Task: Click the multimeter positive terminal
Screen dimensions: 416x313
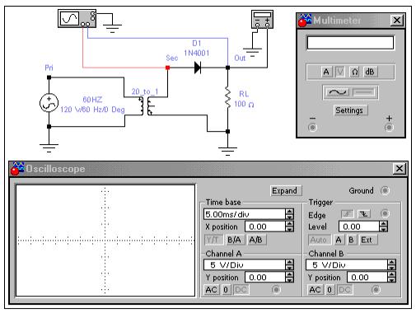Action: (389, 128)
